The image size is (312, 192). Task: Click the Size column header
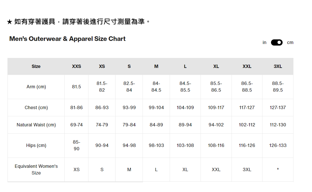tap(36, 66)
